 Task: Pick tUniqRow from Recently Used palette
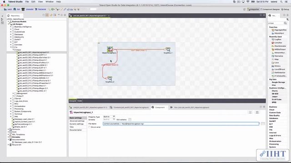click(277, 43)
